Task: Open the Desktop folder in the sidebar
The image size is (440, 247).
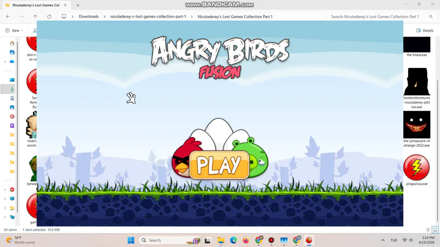Action: 12,80
